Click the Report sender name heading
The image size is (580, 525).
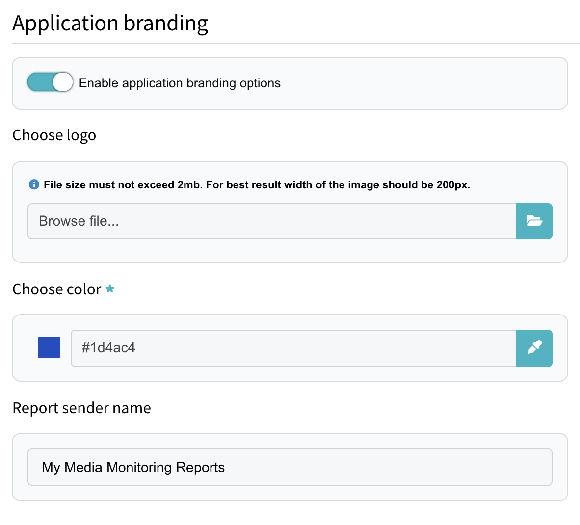click(82, 408)
